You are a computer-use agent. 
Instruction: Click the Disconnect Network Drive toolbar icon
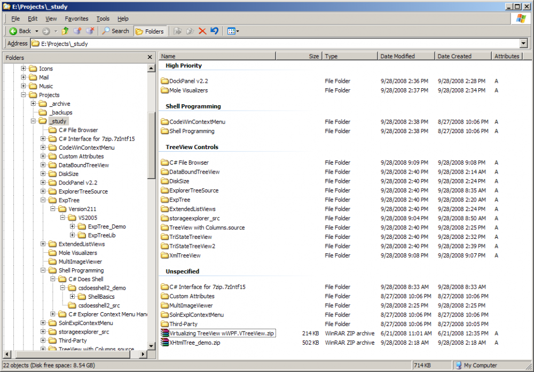click(x=90, y=31)
